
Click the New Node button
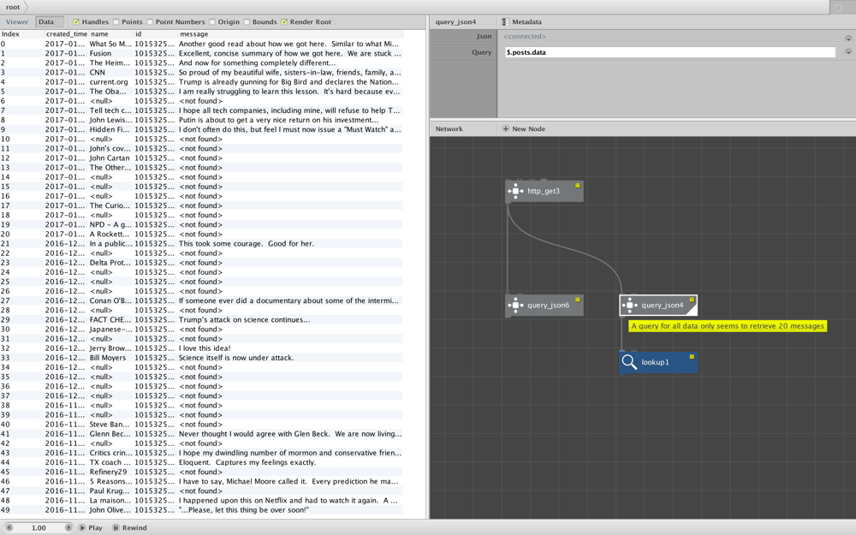click(x=523, y=129)
